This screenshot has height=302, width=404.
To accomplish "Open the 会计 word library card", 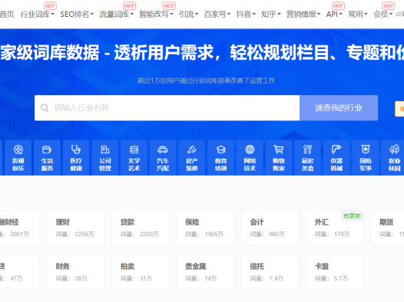I will (270, 228).
